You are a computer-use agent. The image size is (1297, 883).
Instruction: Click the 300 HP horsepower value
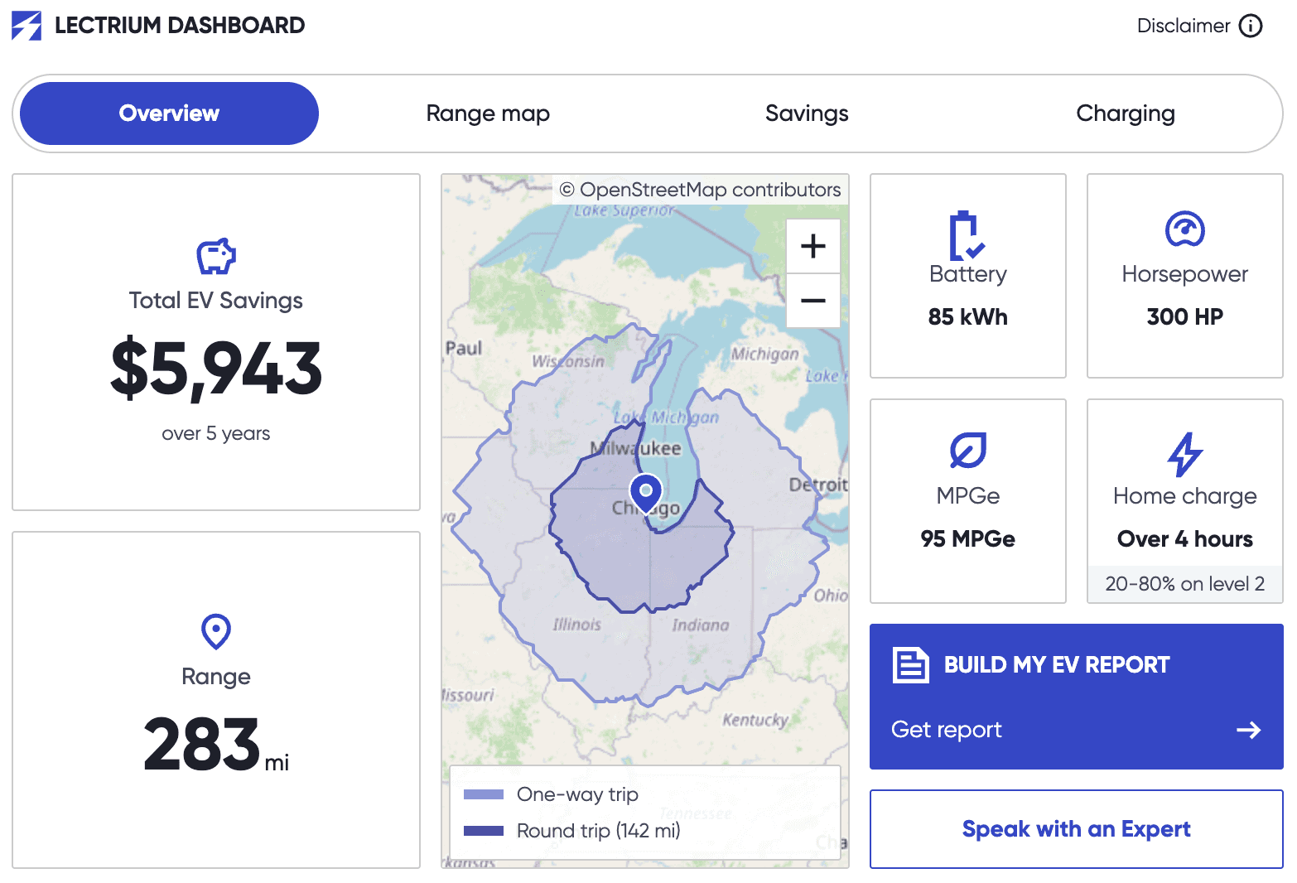(1185, 316)
